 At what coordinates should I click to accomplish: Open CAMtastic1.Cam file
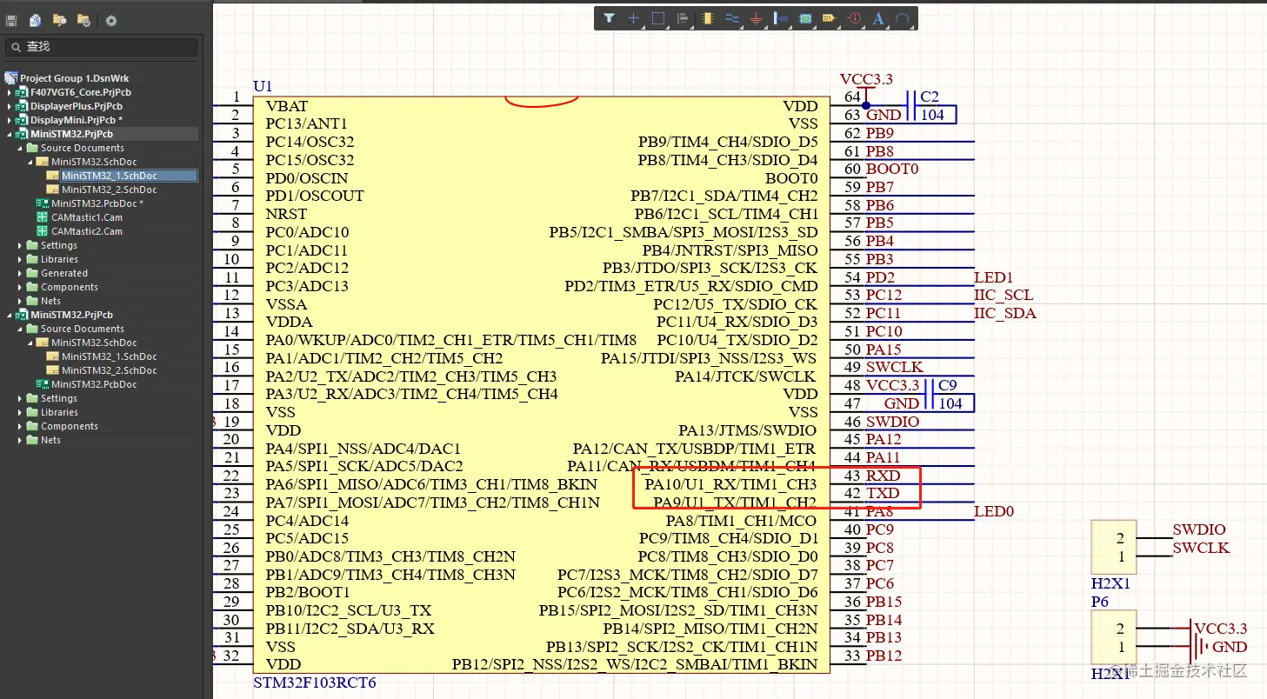[x=87, y=217]
